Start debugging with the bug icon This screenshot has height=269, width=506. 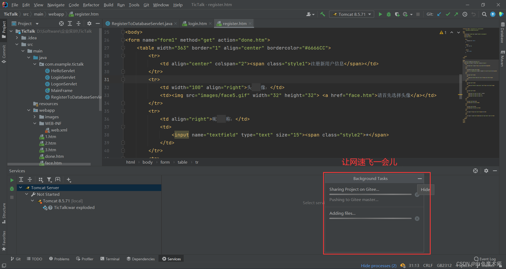click(x=389, y=14)
